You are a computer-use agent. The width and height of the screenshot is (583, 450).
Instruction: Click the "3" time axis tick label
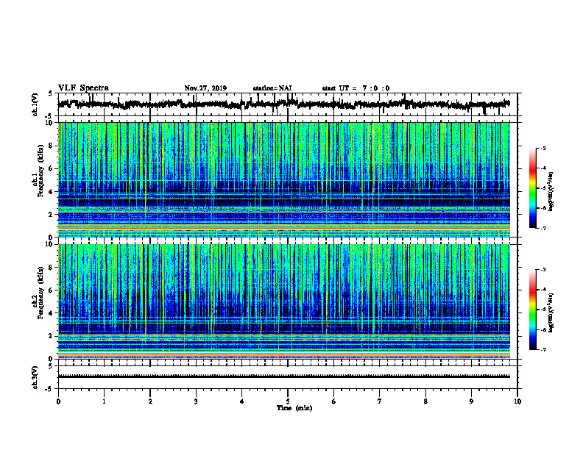pyautogui.click(x=196, y=401)
